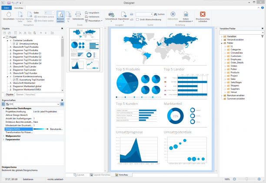Click the Seitenbreite zoom icon
Image resolution: width=266 pixels, height=183 pixels.
click(x=78, y=14)
